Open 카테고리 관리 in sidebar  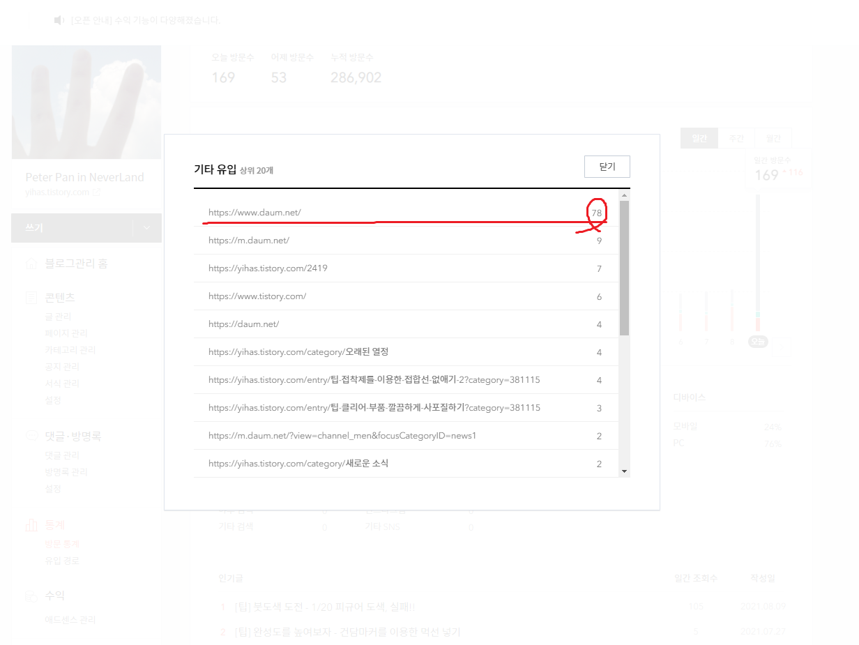pos(70,350)
